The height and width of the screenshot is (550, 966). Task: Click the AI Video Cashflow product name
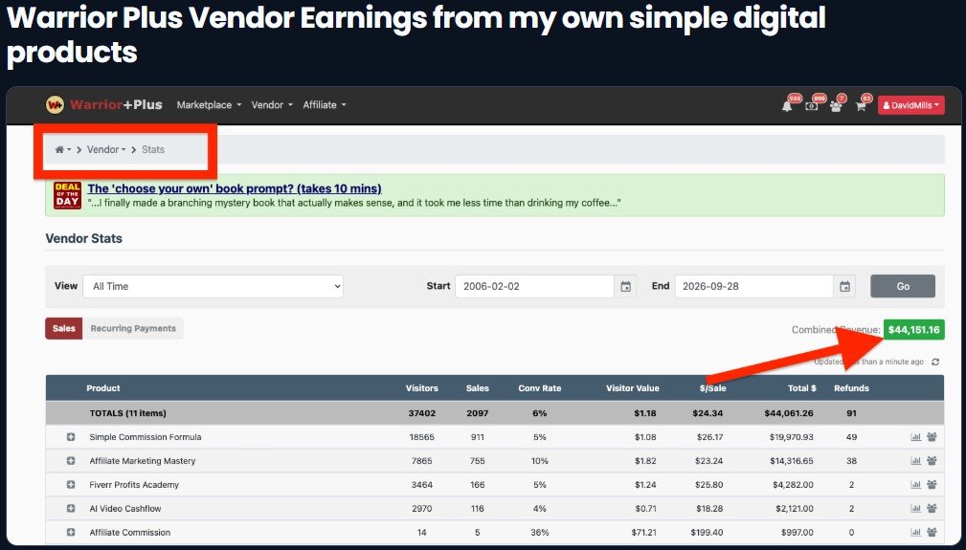[125, 509]
